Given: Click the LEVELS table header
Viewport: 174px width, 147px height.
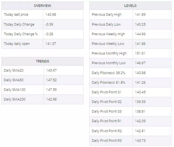Looking at the screenshot, I should [x=130, y=6].
